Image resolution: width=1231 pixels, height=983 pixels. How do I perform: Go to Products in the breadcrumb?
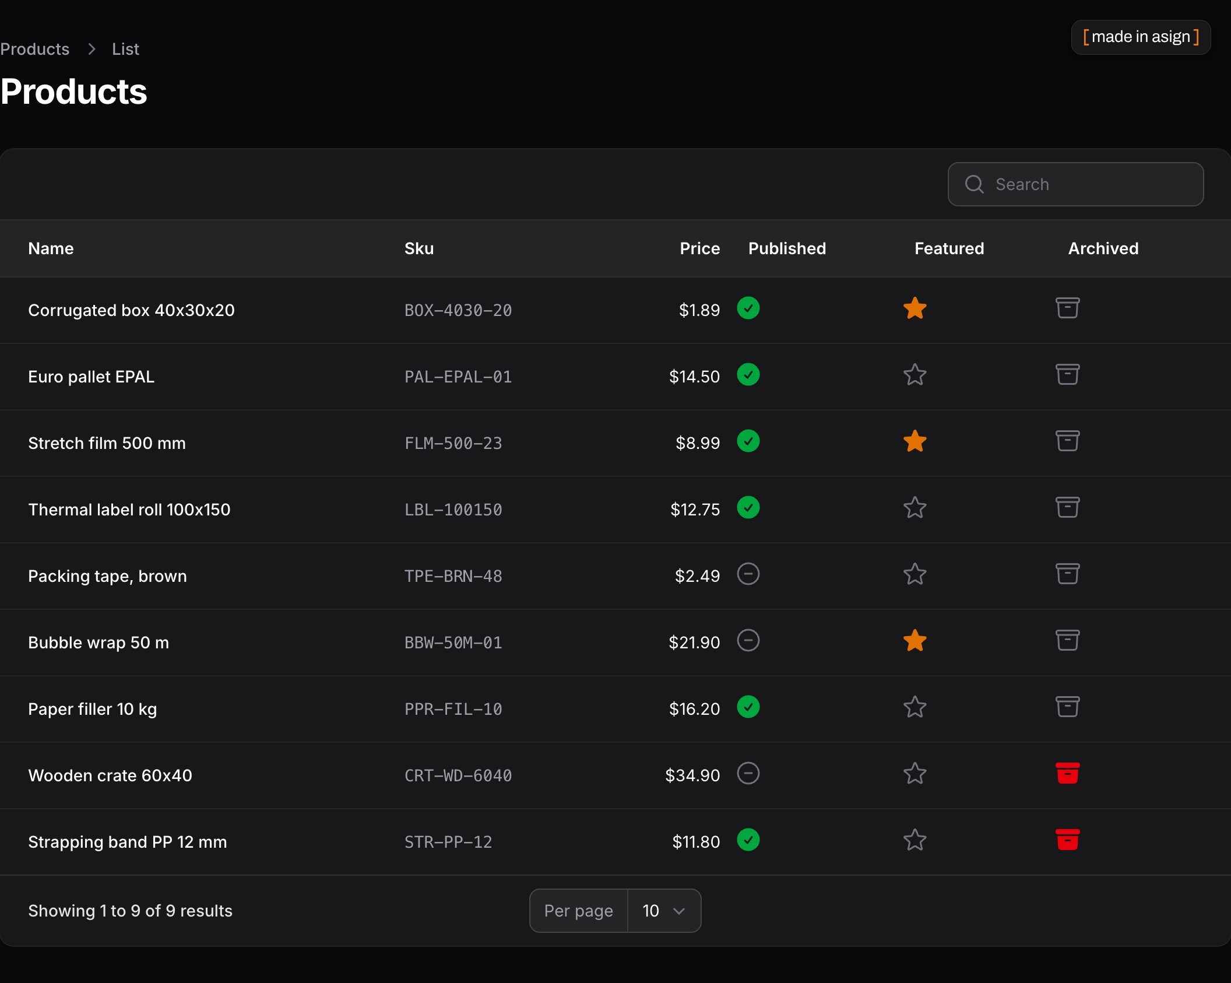point(34,49)
